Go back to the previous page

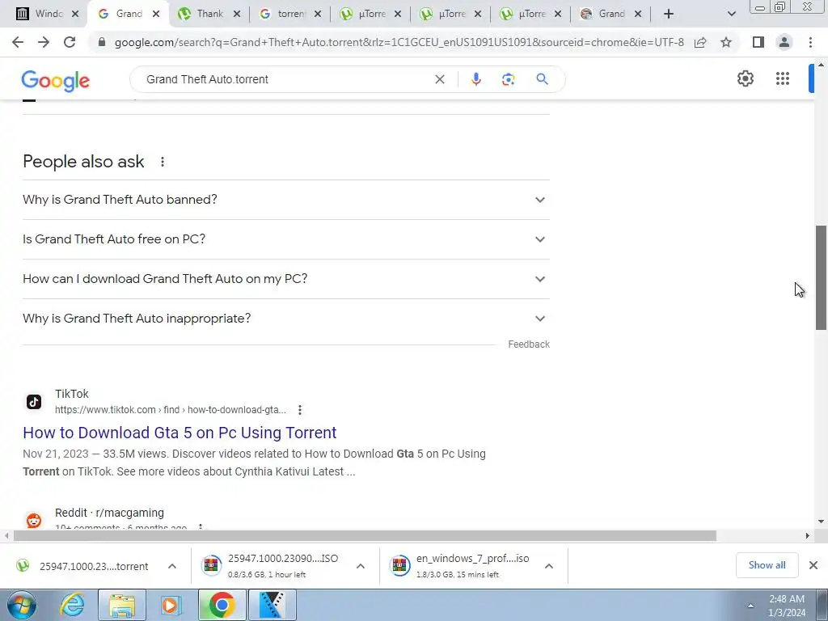click(x=18, y=42)
